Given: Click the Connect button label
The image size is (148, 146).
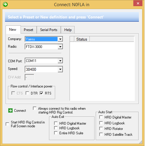Looking at the screenshot, I should tap(20, 111).
